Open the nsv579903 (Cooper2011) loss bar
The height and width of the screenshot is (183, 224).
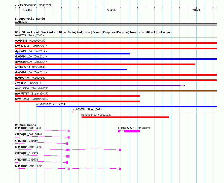click(77, 101)
